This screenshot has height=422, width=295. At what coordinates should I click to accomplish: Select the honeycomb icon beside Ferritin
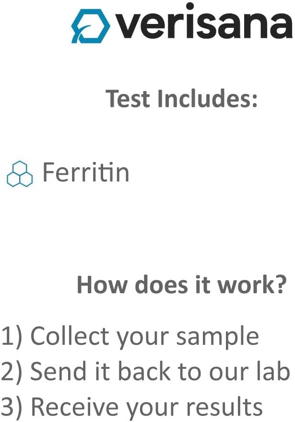coord(20,174)
